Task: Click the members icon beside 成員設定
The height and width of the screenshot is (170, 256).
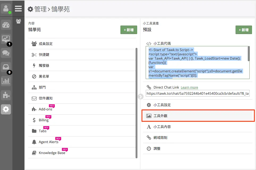Action: point(34,44)
